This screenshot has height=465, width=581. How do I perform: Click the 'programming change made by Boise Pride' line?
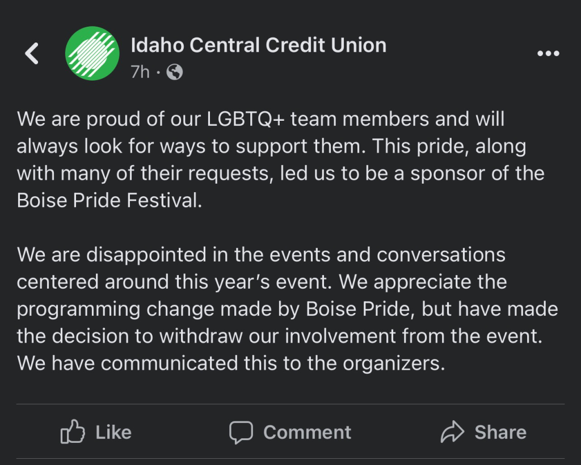(287, 309)
